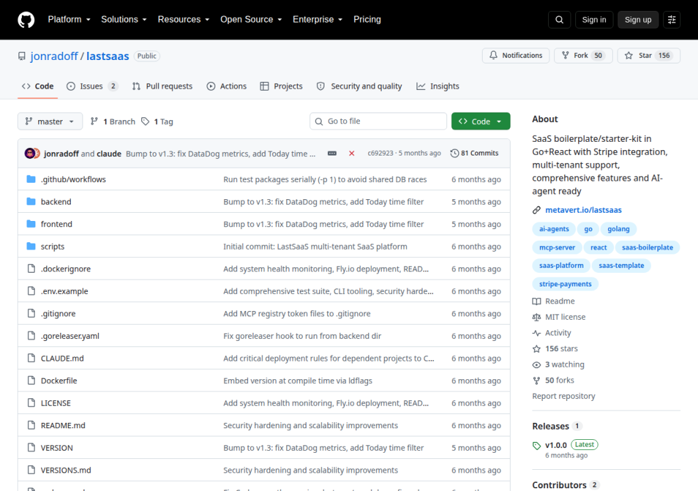Viewport: 698px width, 491px height.
Task: Open the Resources dropdown menu
Action: (183, 20)
